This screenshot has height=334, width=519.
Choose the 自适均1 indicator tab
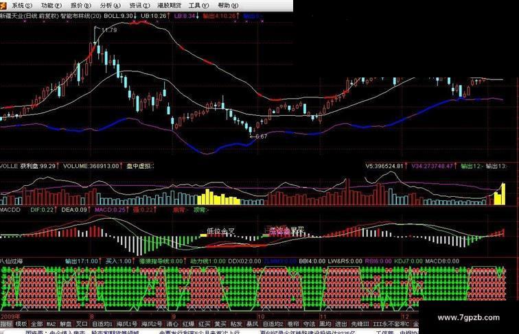[x=102, y=324]
